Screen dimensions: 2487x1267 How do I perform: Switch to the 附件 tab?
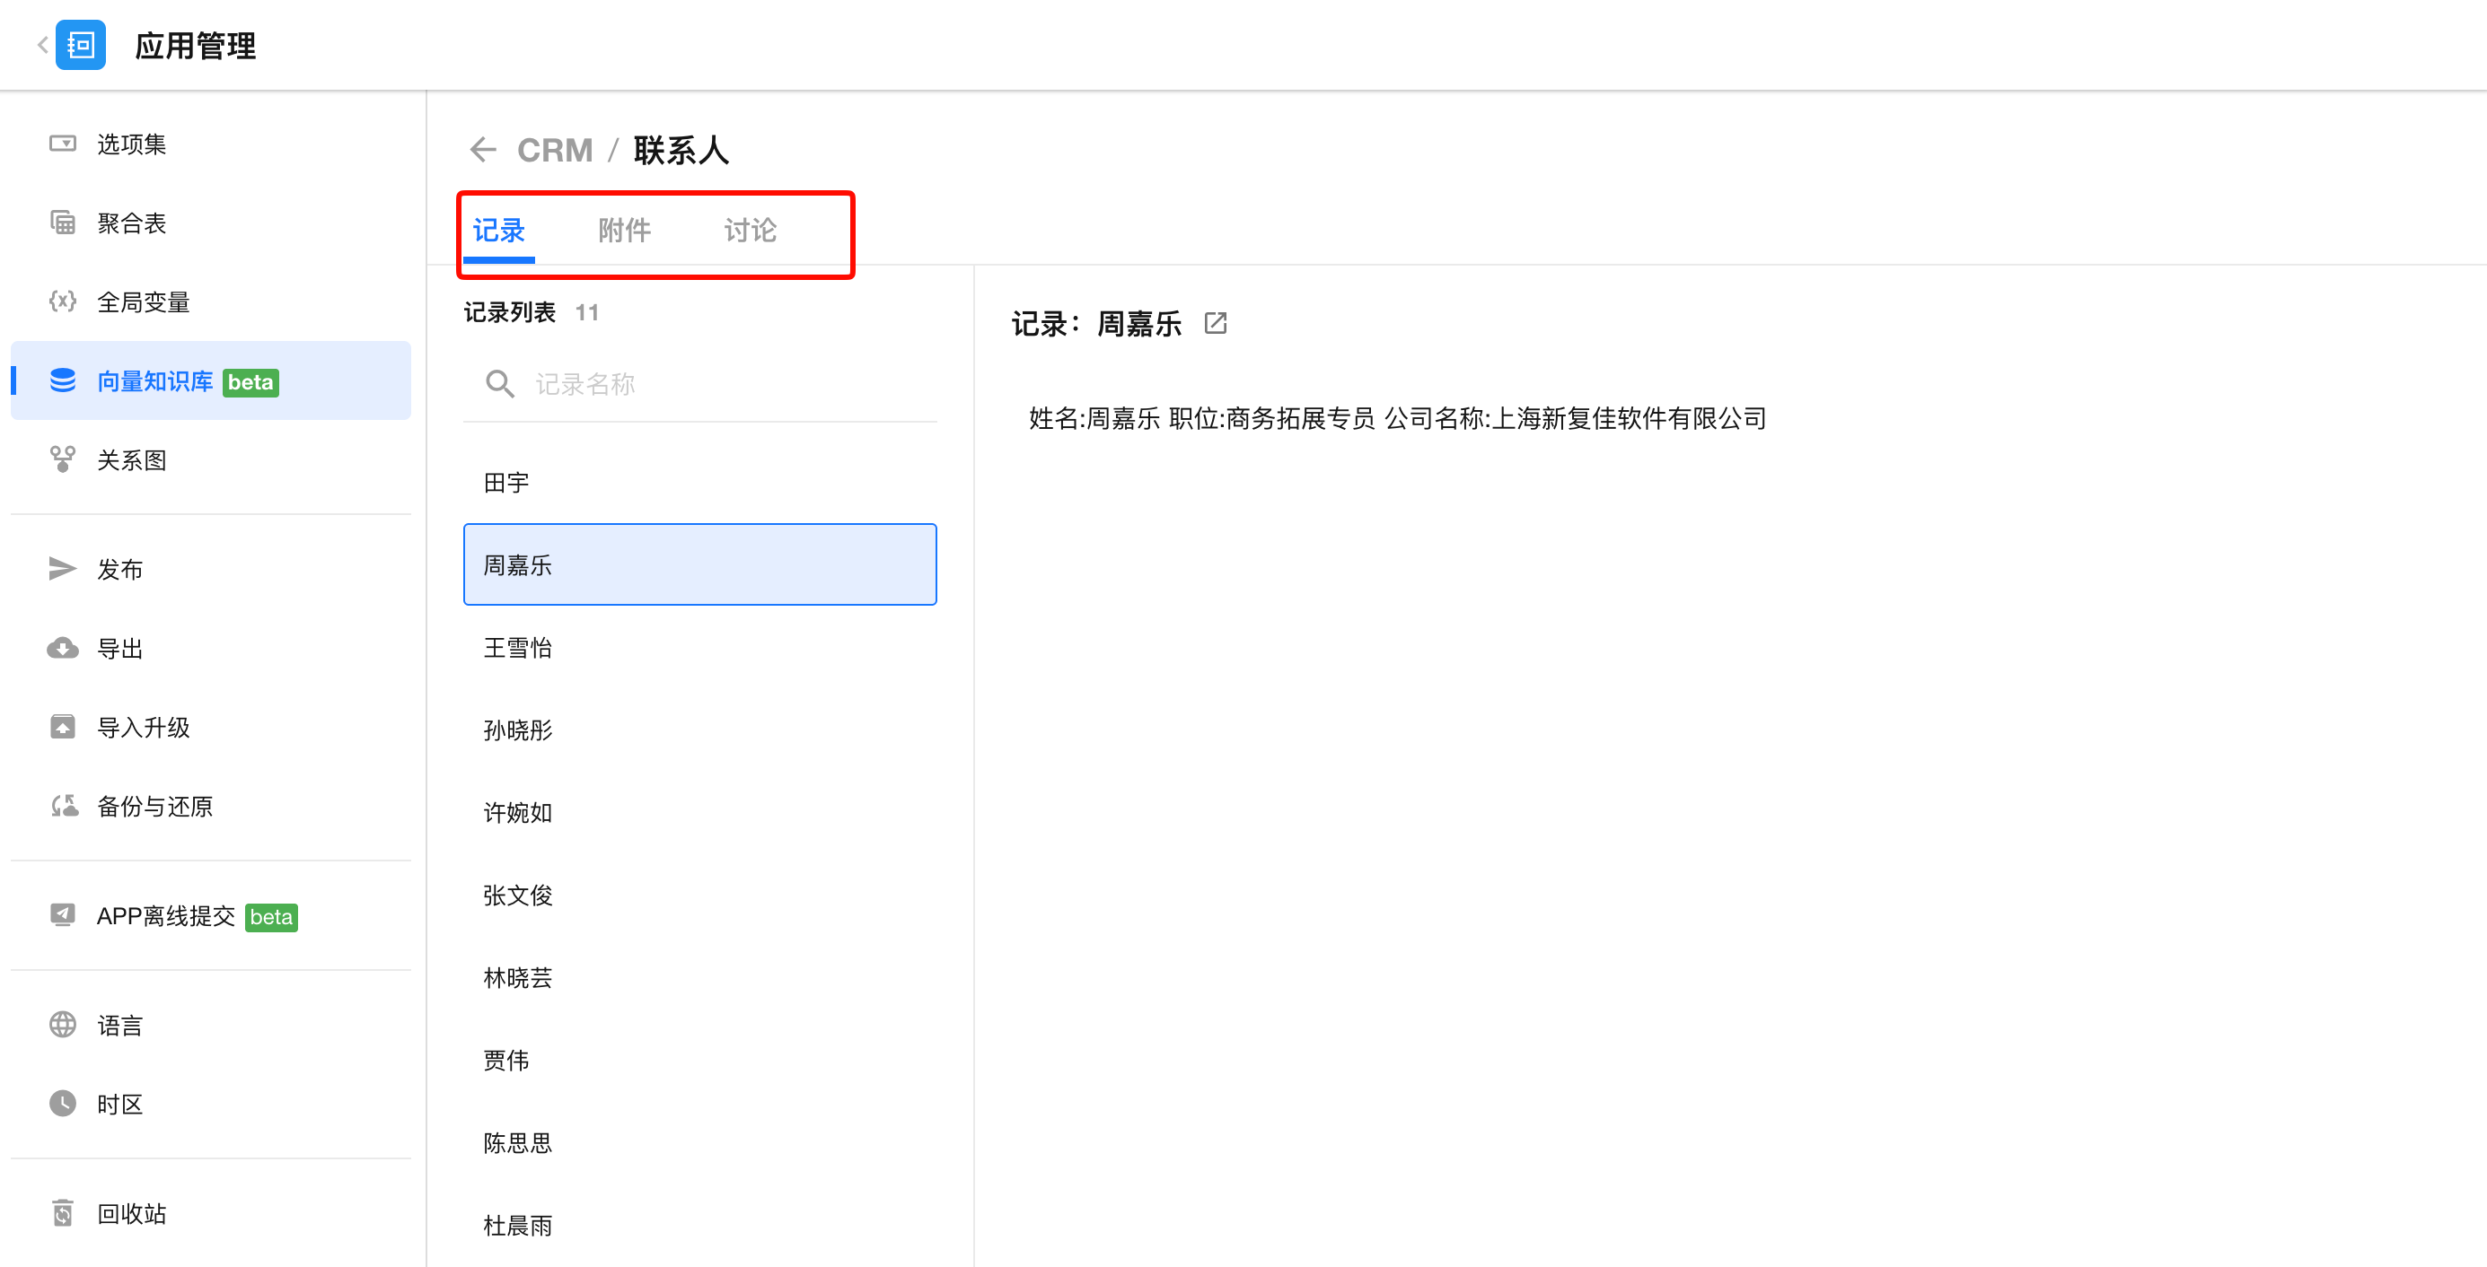click(x=624, y=230)
